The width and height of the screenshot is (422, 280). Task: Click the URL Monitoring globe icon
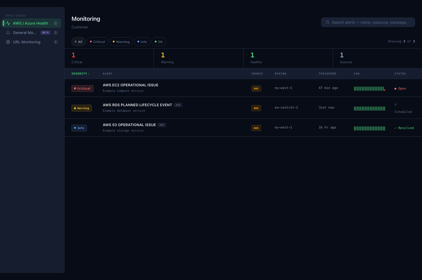pyautogui.click(x=8, y=42)
